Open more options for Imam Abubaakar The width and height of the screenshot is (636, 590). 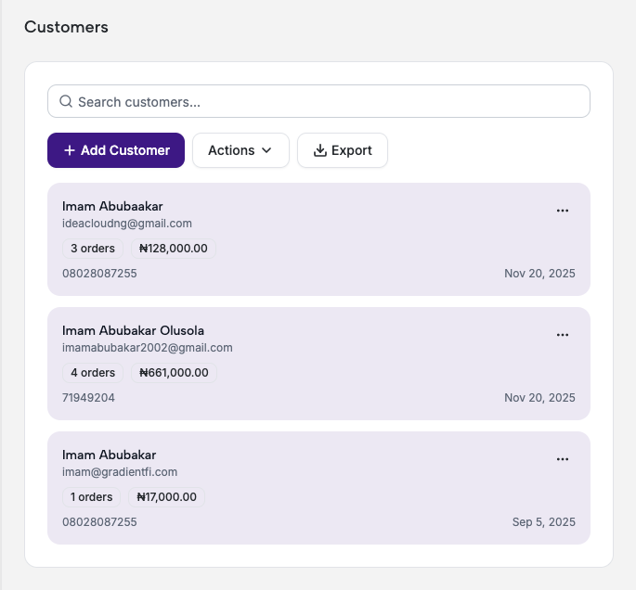562,211
